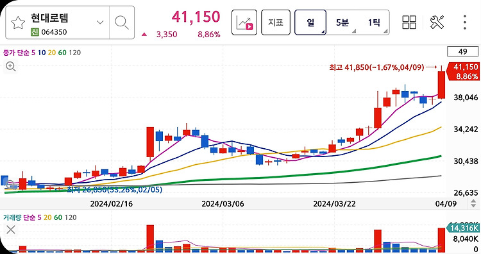Screen dimensions: 481x254
Task: Click the 거래량 단순 volume indicator title
Action: (x=19, y=217)
